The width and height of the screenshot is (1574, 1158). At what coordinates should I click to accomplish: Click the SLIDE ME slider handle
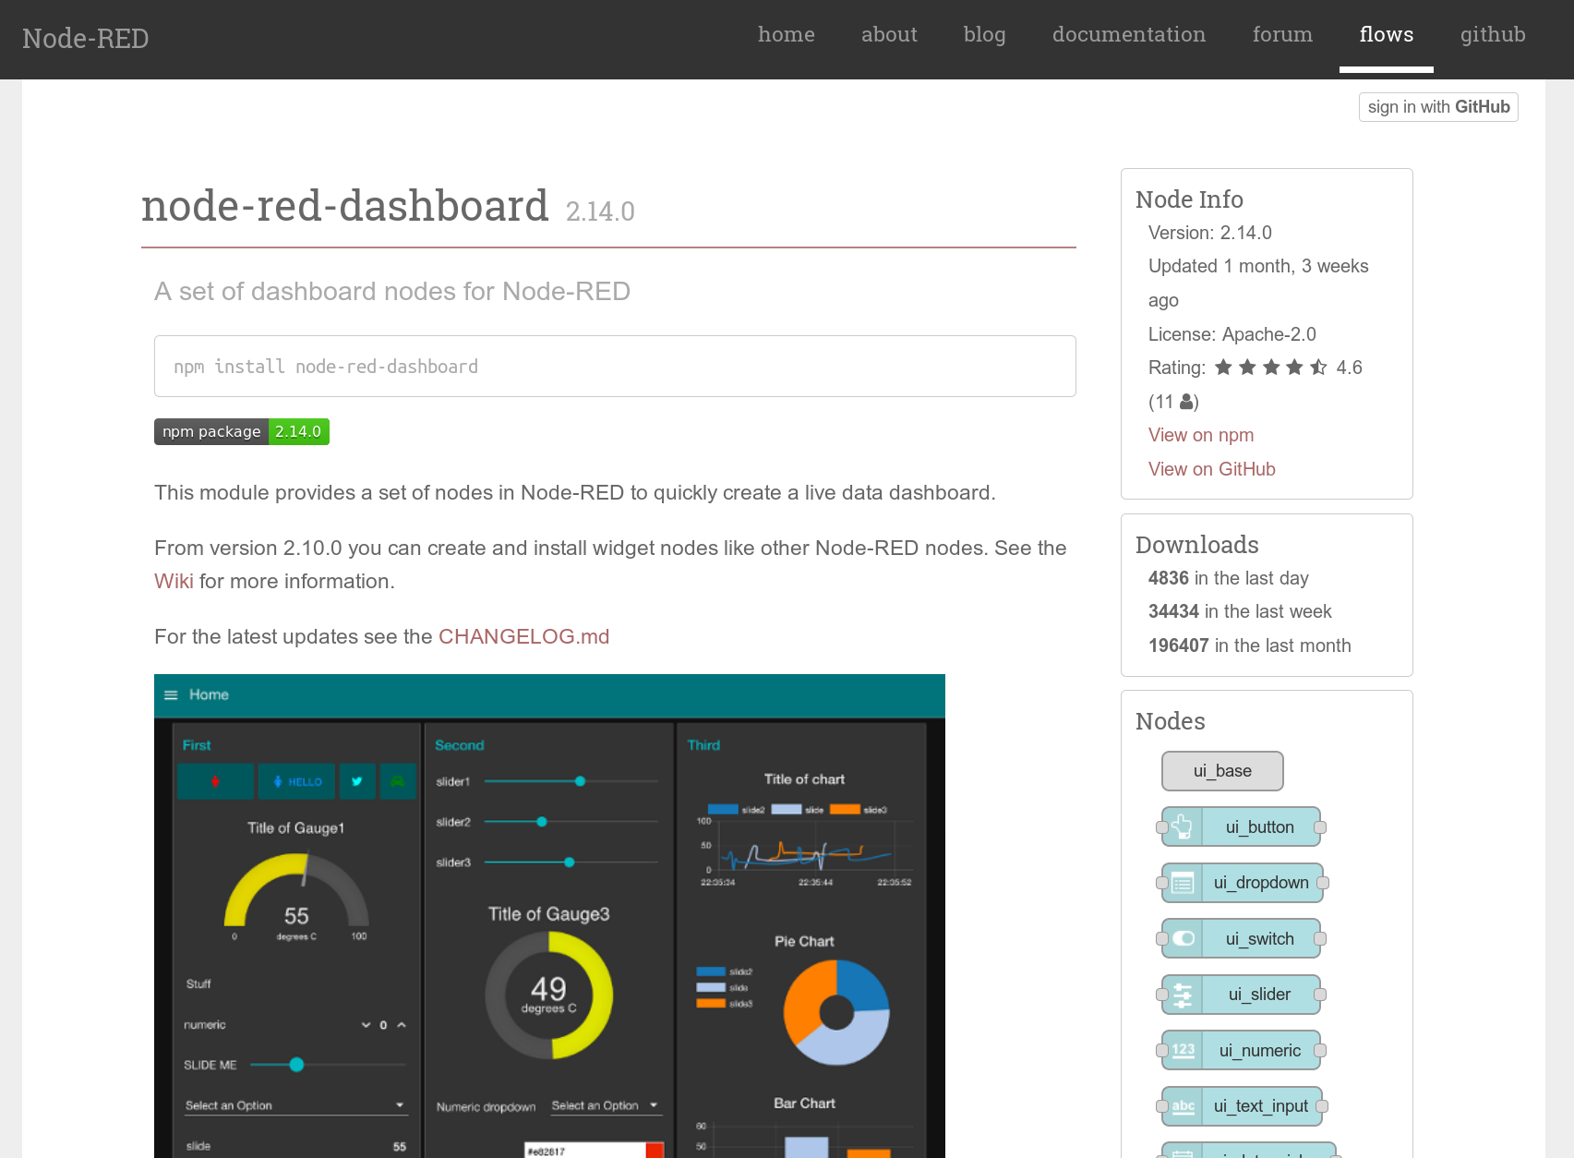tap(296, 1065)
